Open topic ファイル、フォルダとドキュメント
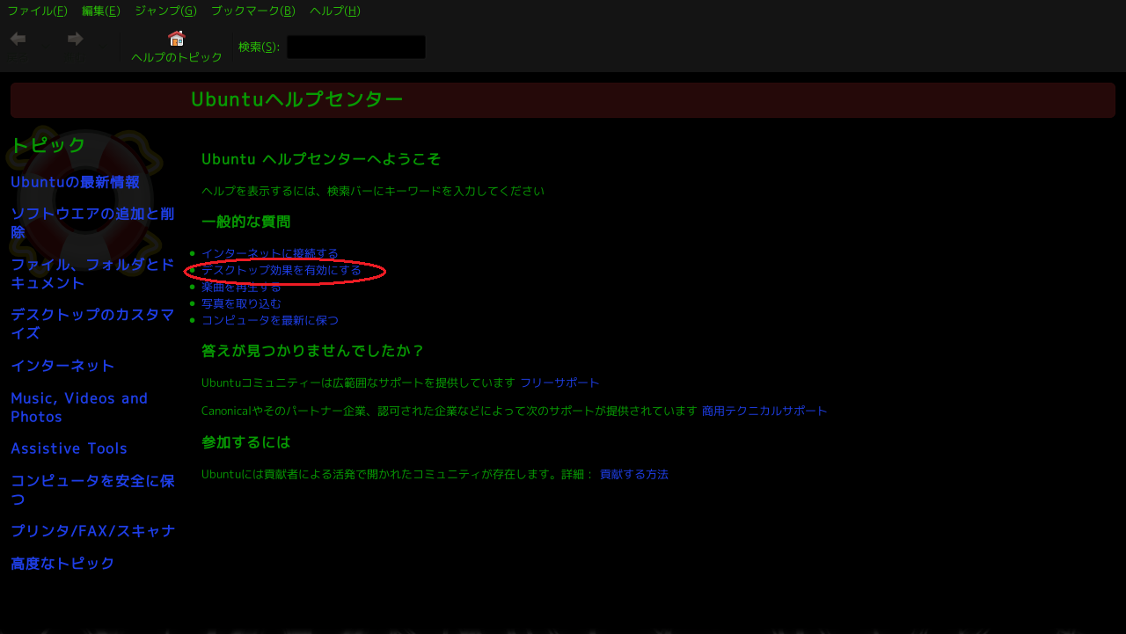 tap(92, 273)
